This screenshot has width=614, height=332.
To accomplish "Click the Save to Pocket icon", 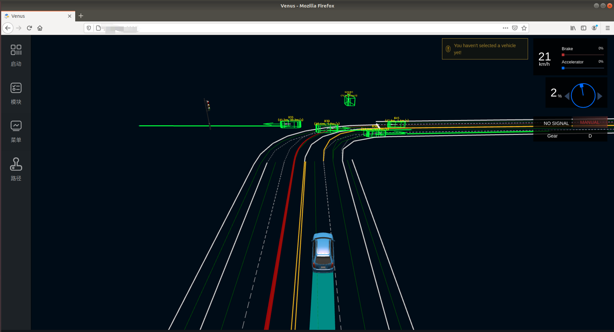I will pos(515,28).
